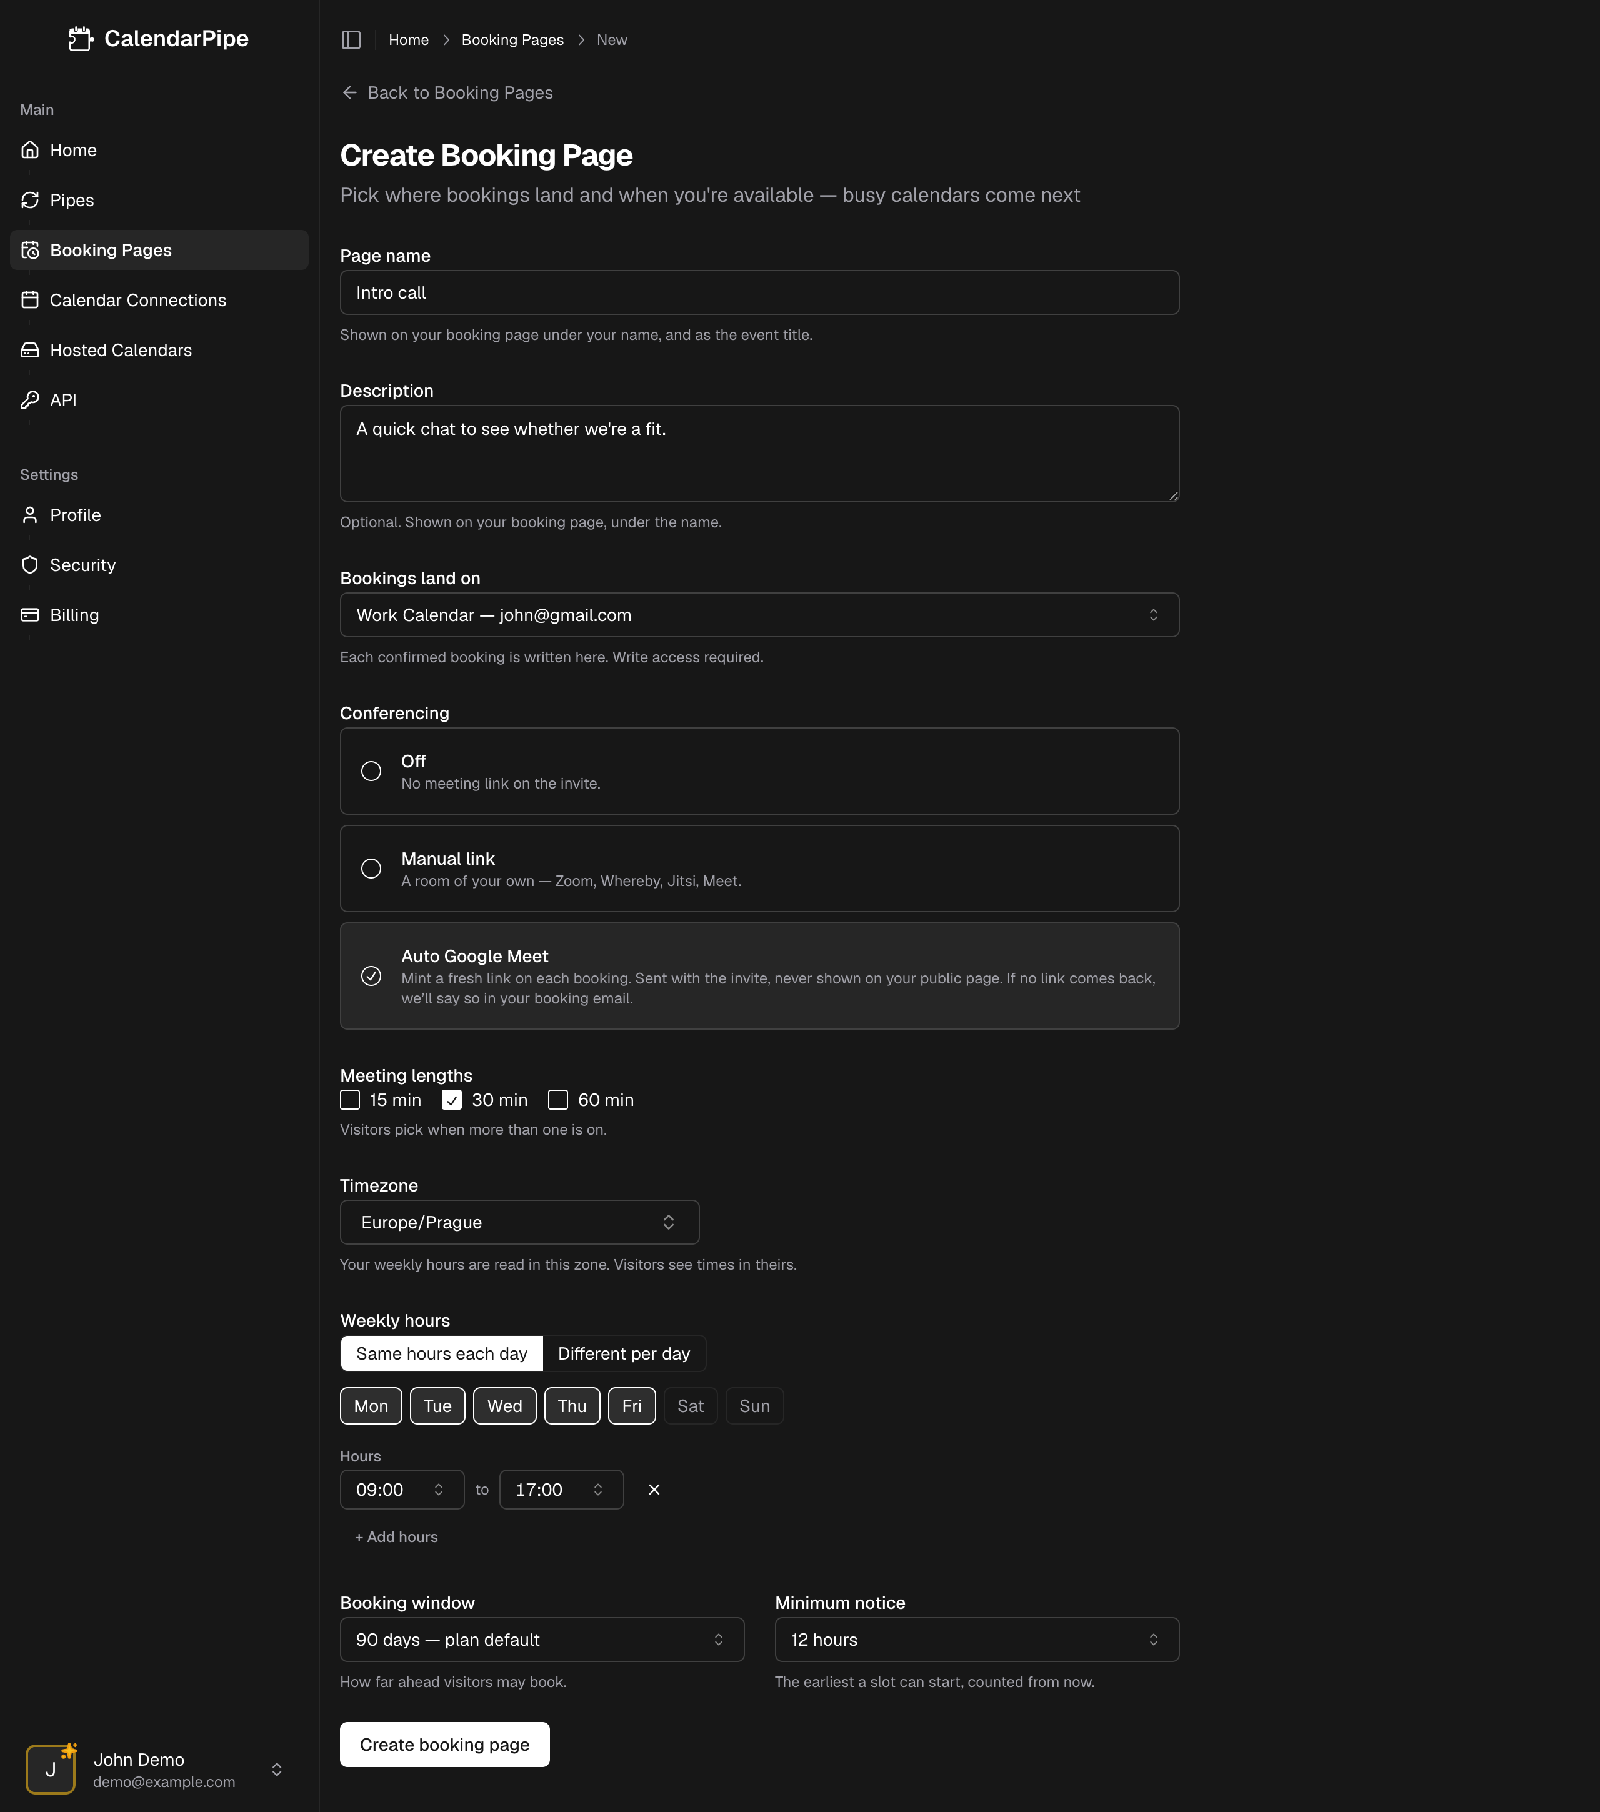1600x1812 pixels.
Task: Check the 15 min meeting length
Action: click(x=351, y=1100)
